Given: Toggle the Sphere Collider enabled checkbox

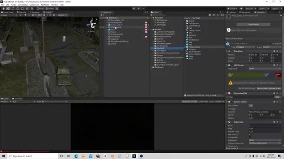Looking at the screenshot, I should [232, 102].
